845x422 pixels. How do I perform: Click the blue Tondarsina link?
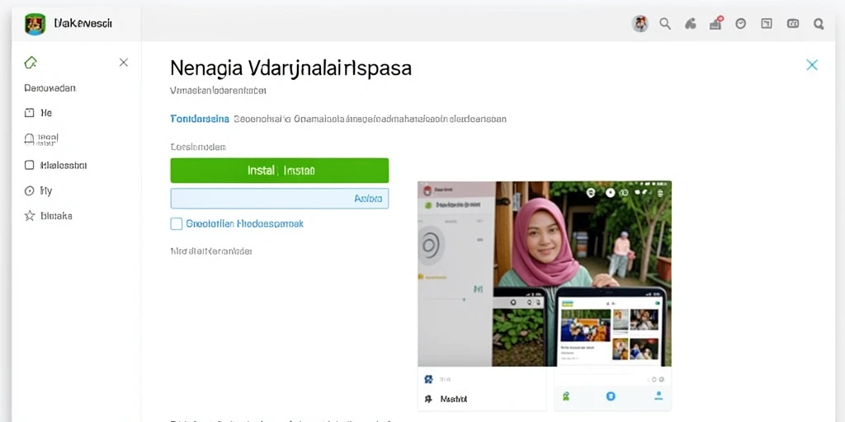200,119
